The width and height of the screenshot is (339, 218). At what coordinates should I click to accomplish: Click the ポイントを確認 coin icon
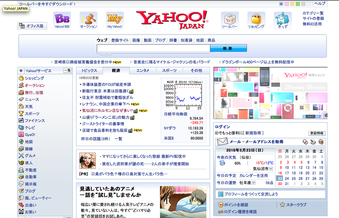[220, 204]
